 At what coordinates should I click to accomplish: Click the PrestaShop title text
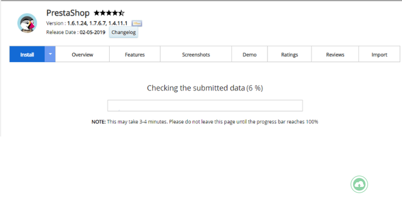[x=68, y=13]
